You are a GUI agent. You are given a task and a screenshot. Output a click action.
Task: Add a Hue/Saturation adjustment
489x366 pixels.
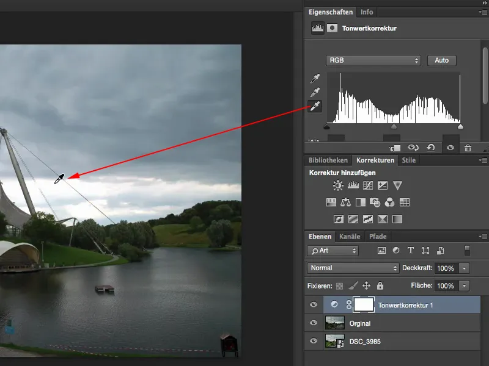pyautogui.click(x=331, y=203)
